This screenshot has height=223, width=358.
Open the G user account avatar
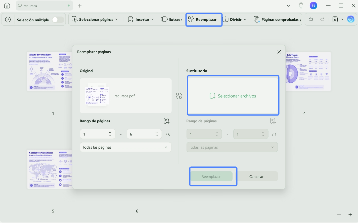(313, 6)
